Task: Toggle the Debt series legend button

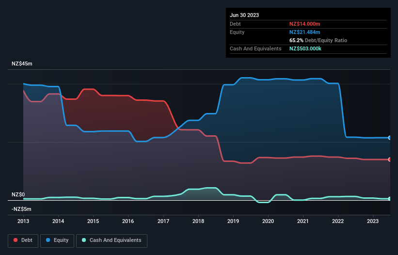Action: [x=23, y=240]
